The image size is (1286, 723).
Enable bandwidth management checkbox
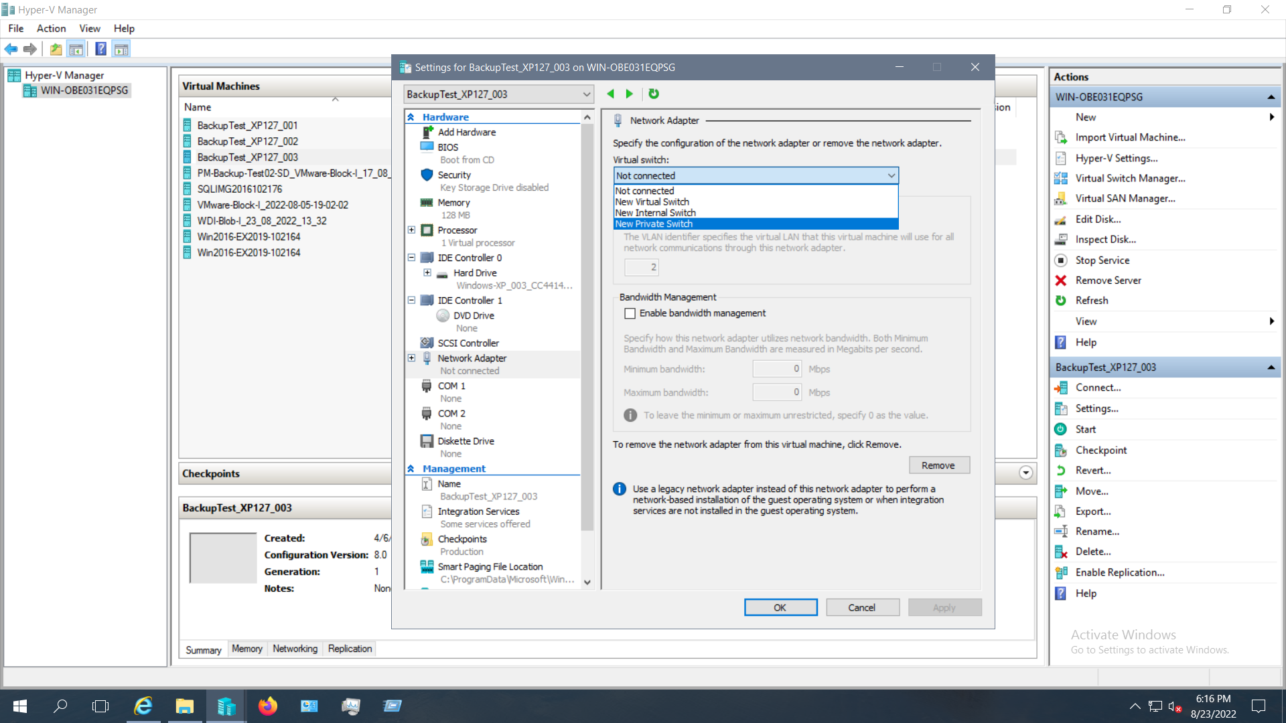(630, 313)
